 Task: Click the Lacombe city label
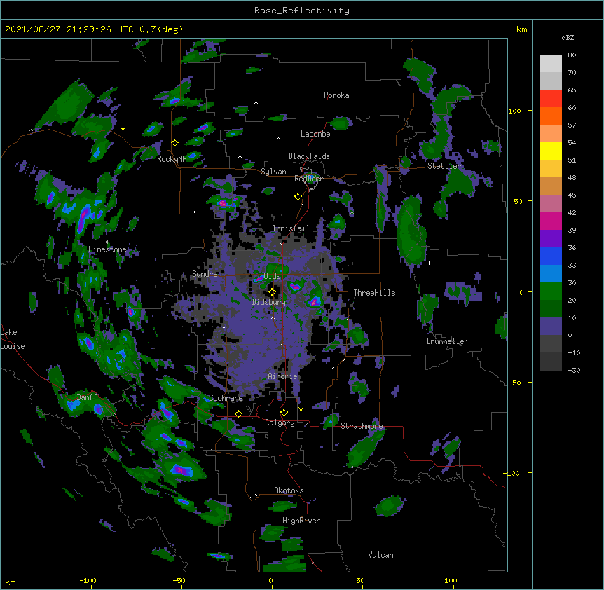pyautogui.click(x=315, y=134)
